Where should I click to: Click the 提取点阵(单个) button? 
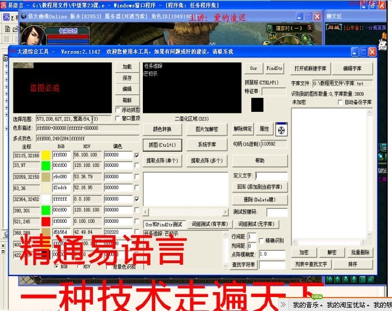click(162, 160)
